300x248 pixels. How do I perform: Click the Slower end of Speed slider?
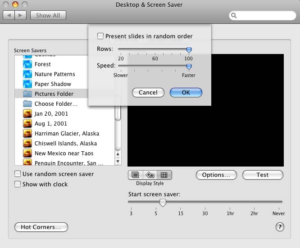coord(121,75)
